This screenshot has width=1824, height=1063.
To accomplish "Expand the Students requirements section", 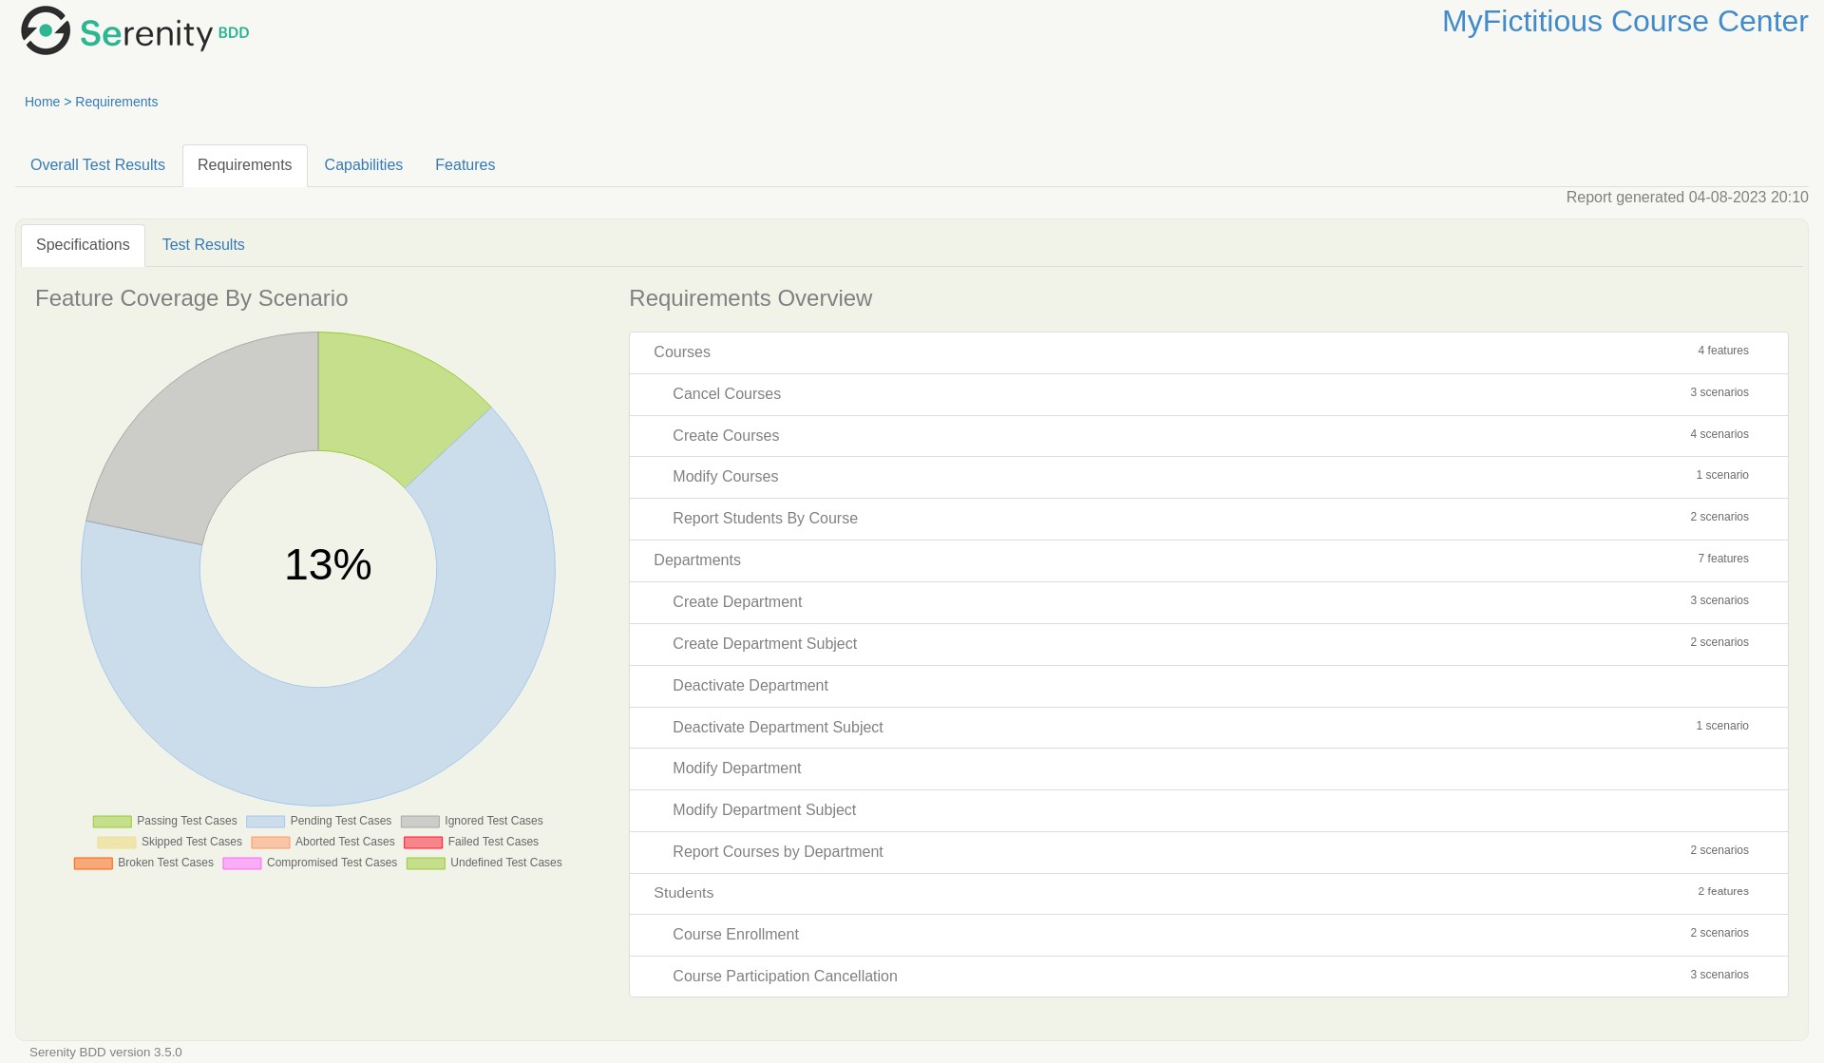I will pyautogui.click(x=683, y=892).
